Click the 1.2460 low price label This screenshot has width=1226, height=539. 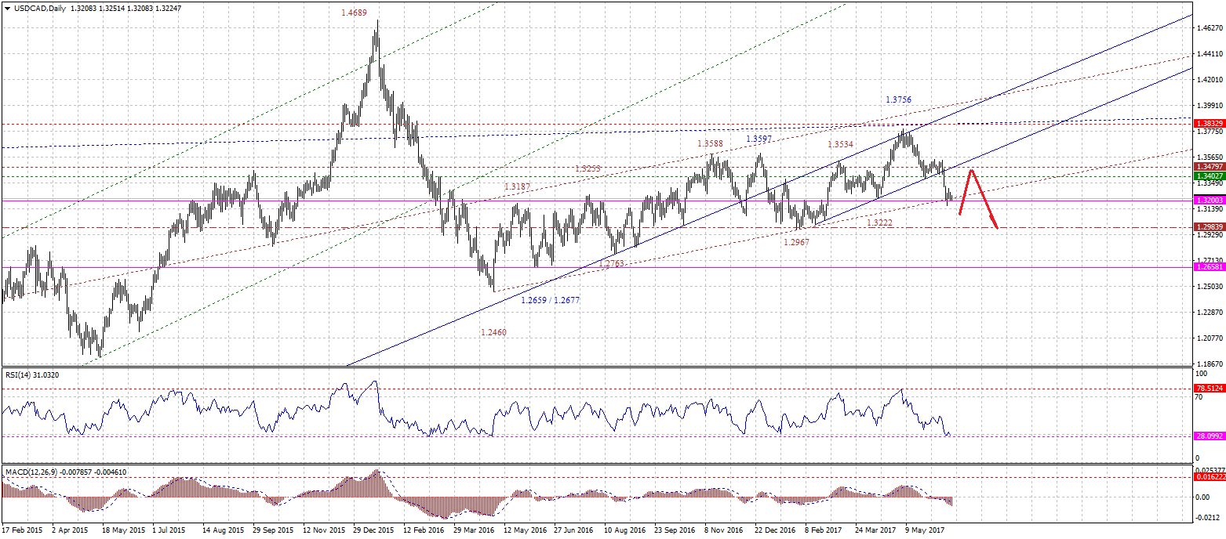493,332
